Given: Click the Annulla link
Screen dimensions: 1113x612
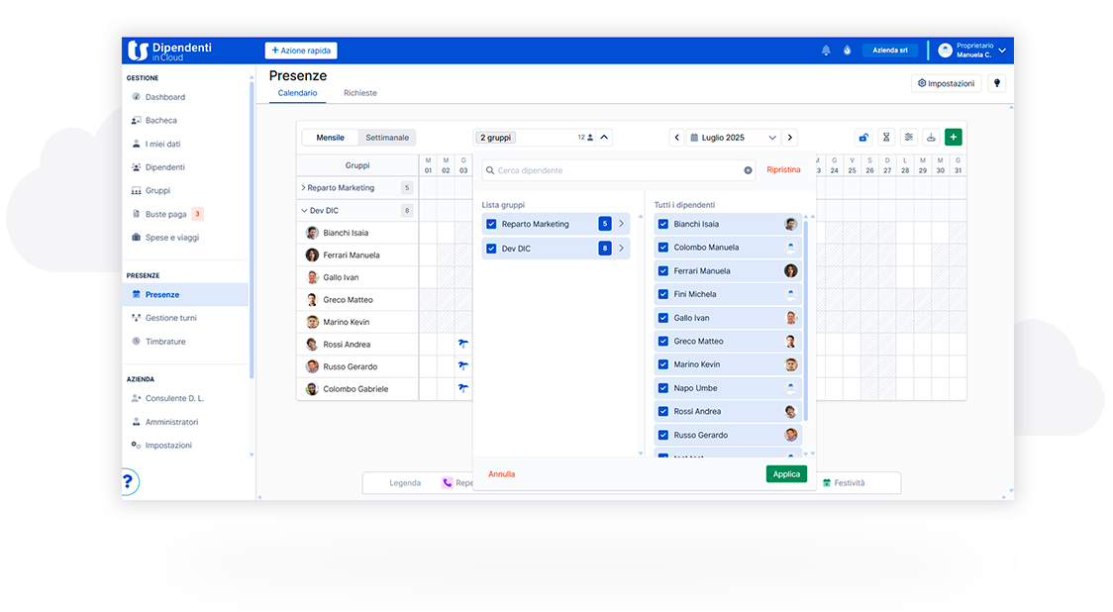Looking at the screenshot, I should [x=501, y=474].
